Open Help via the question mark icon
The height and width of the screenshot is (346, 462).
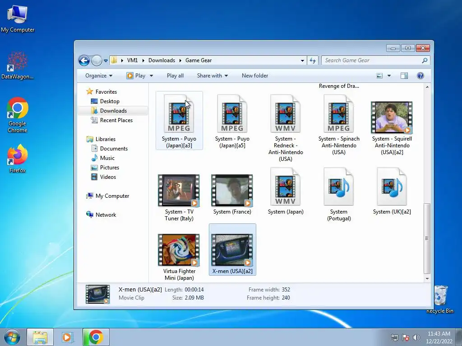pyautogui.click(x=420, y=76)
